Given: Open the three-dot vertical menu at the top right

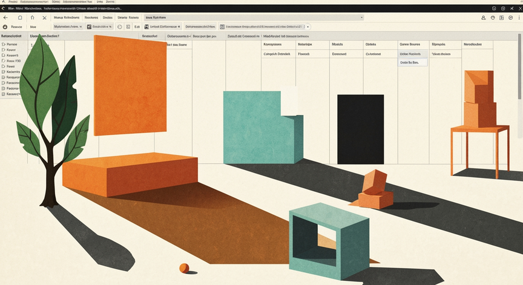Looking at the screenshot, I should [x=519, y=18].
